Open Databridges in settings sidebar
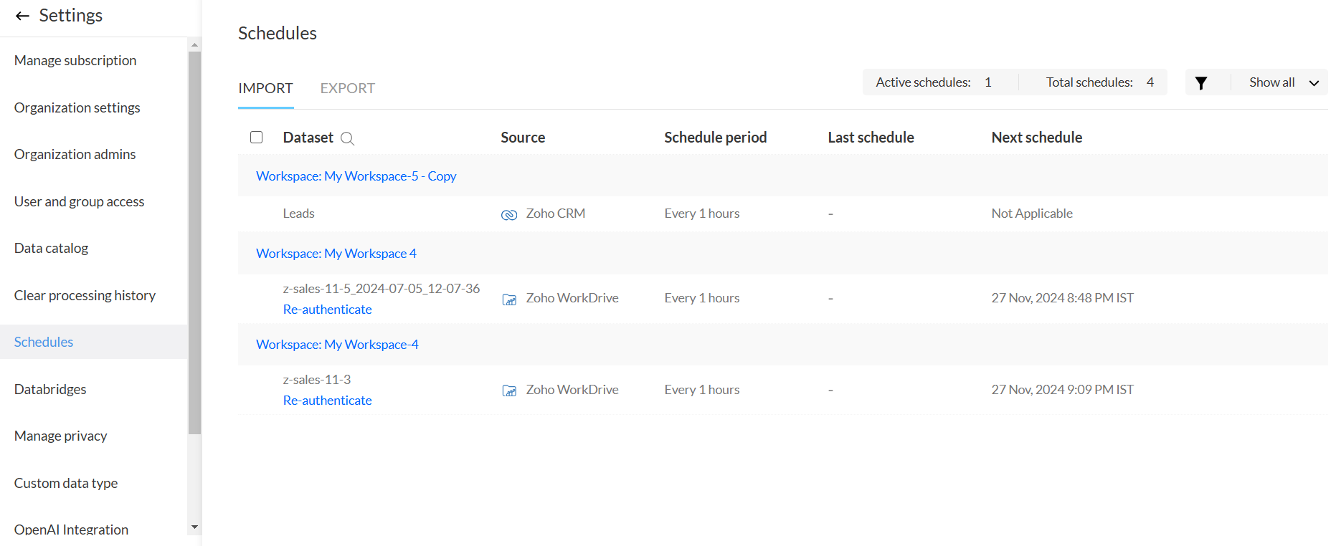Viewport: 1336px width, 546px height. pyautogui.click(x=50, y=389)
